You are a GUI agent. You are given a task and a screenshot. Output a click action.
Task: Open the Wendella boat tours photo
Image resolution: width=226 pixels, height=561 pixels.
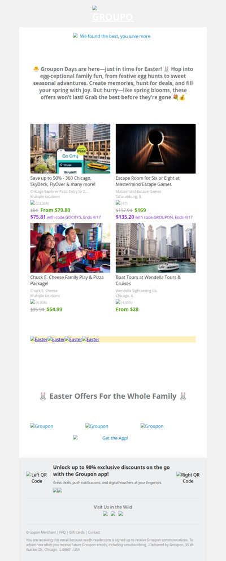pos(155,248)
